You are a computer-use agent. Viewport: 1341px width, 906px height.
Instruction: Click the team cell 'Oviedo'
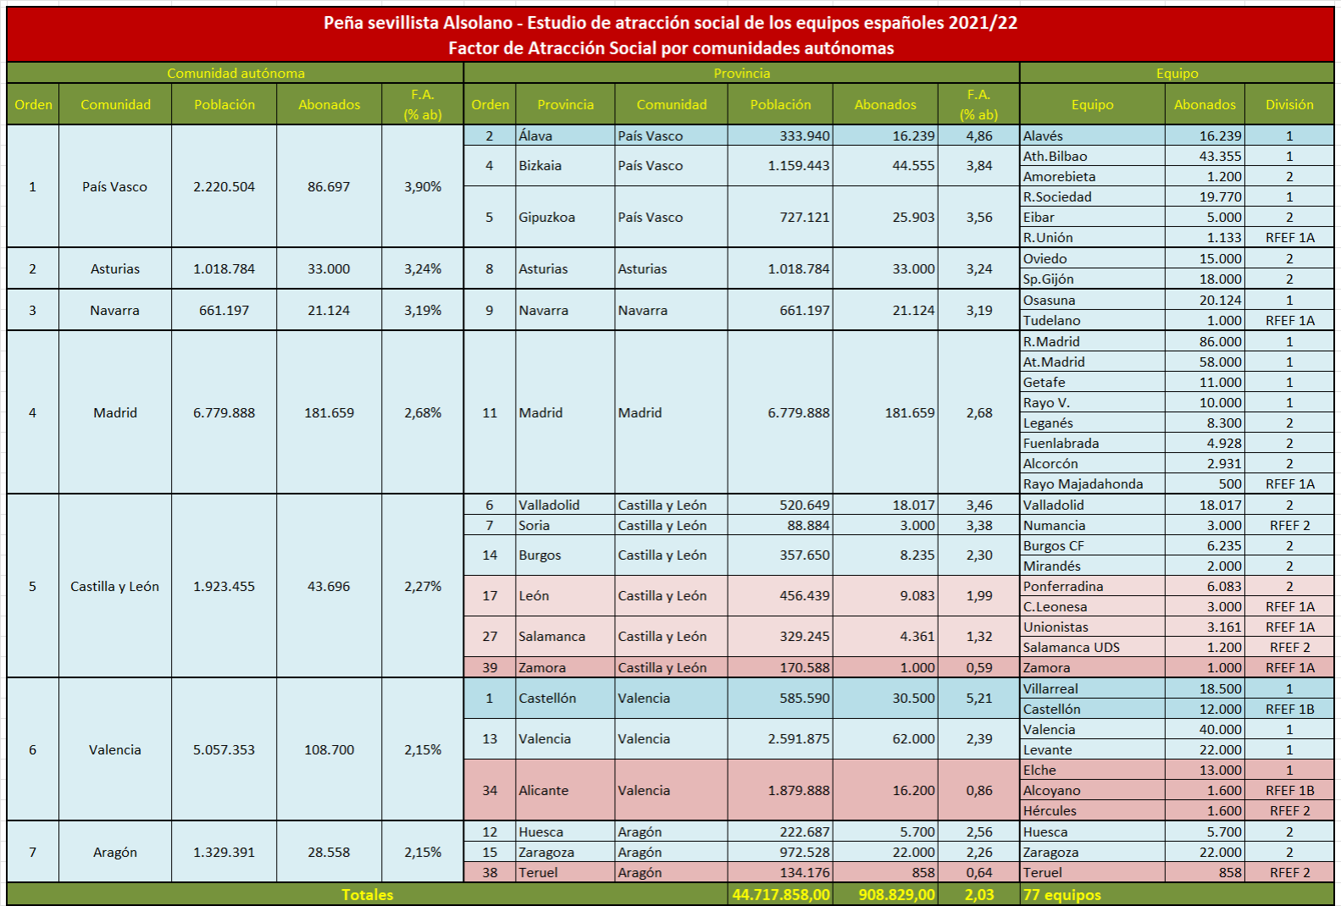pos(1093,258)
